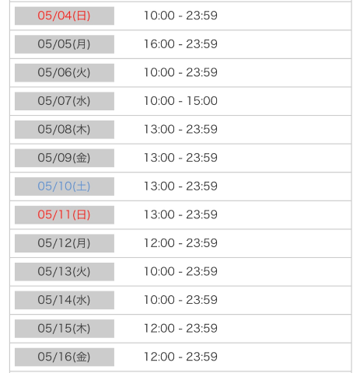Click the 05/05(月) date cell
360x373 pixels.
[x=65, y=44]
